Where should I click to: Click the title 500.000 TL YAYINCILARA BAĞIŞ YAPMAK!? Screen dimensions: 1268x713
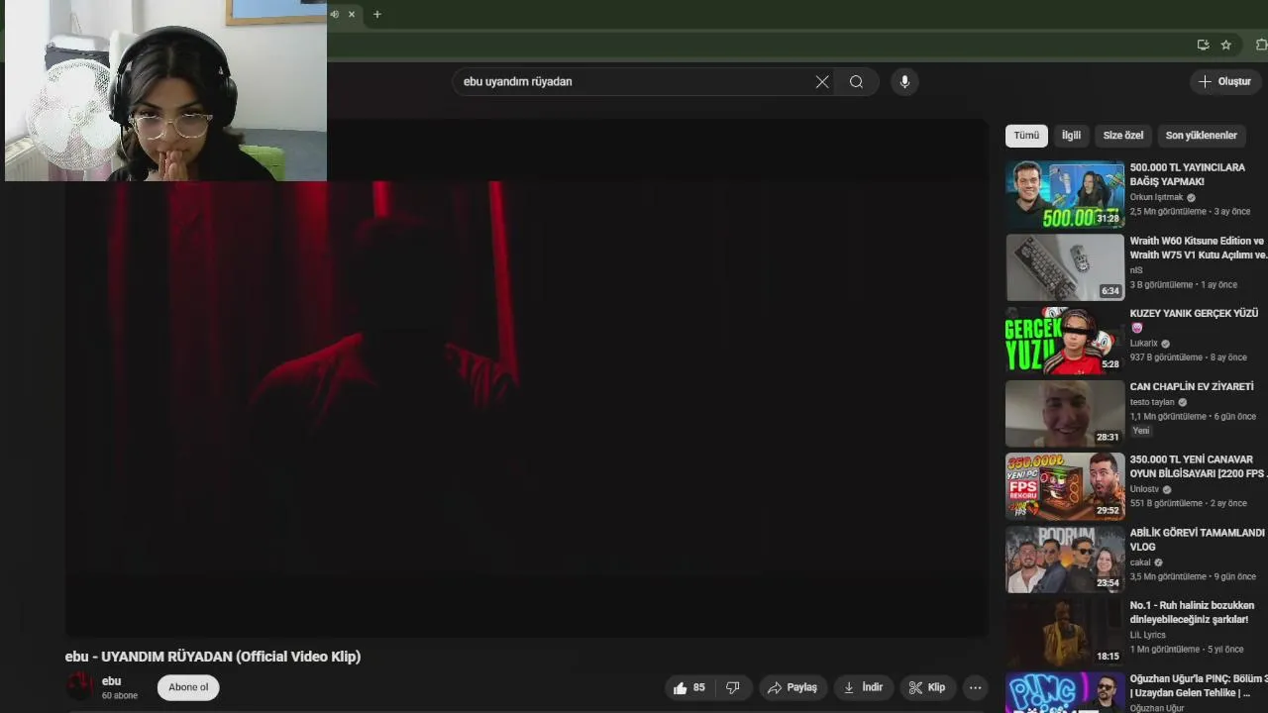(x=1187, y=174)
